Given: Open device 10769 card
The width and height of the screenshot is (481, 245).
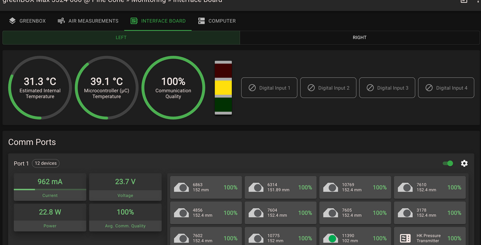Looking at the screenshot, I should coord(355,187).
